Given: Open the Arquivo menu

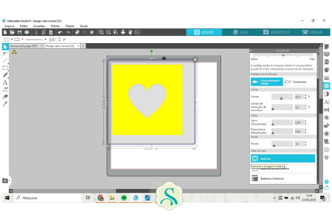Looking at the screenshot, I should coord(9,26).
